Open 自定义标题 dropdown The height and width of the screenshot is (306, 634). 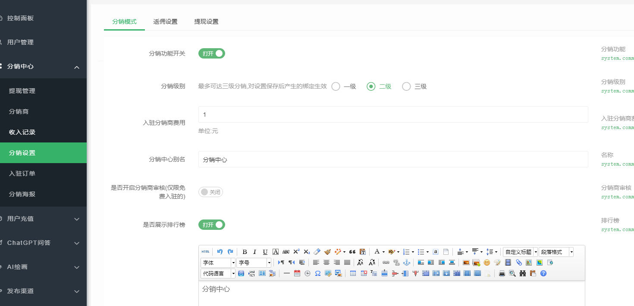[x=521, y=252]
